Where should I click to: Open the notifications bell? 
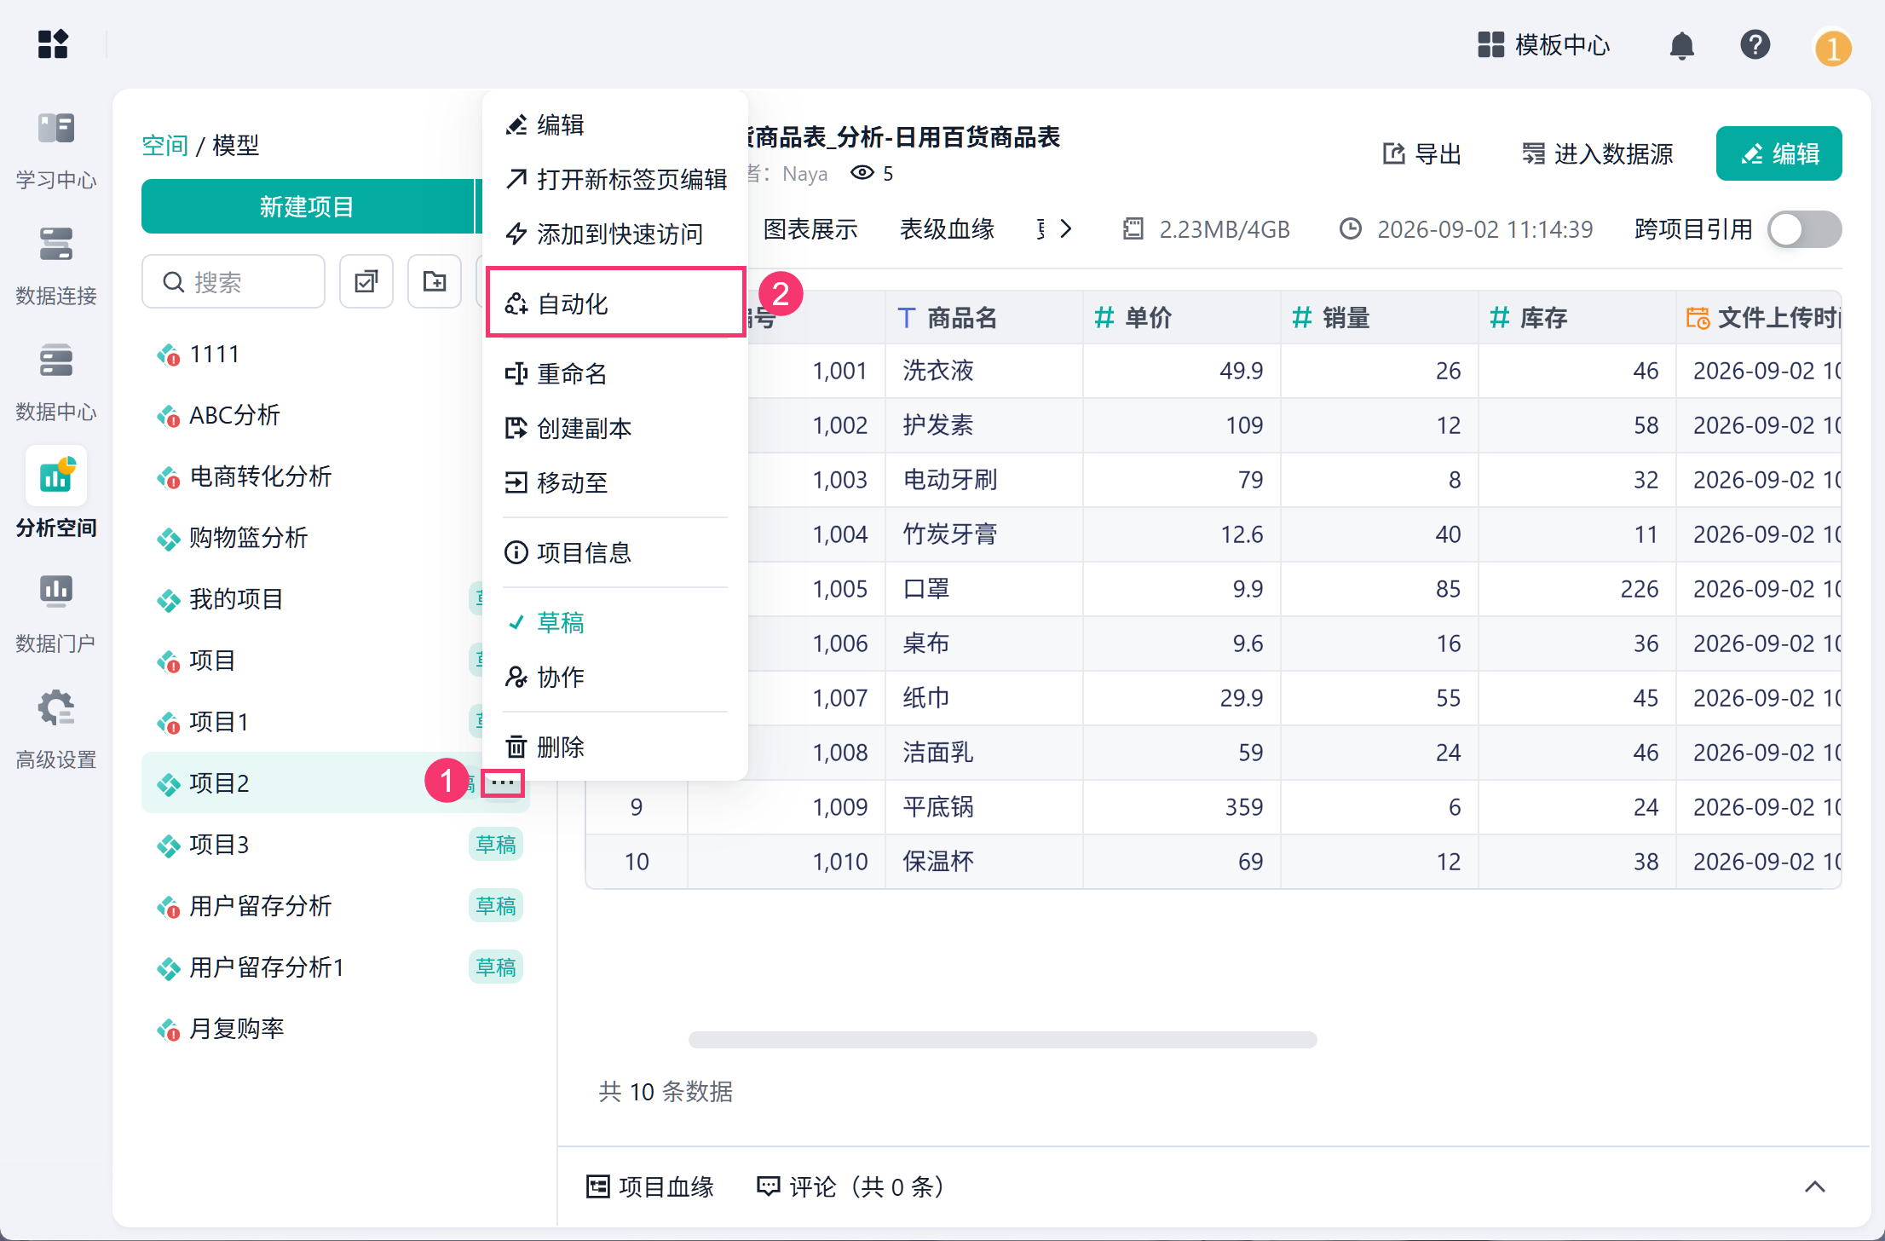tap(1681, 44)
